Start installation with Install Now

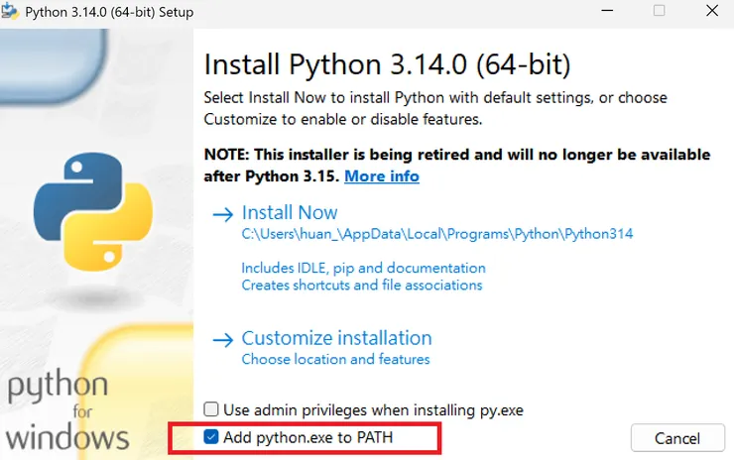290,213
